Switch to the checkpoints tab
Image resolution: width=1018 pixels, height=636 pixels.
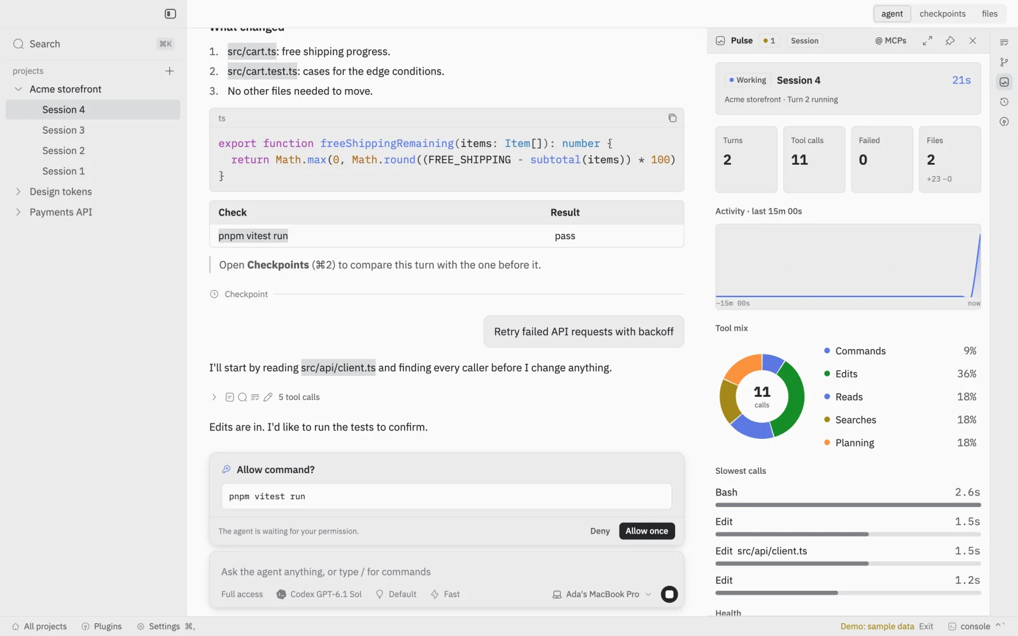(x=942, y=14)
